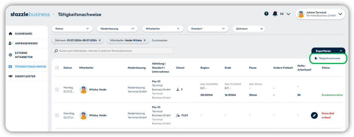
Task: Remove the Mitarbeiter Heide Witzka filter chip
Action: click(145, 40)
